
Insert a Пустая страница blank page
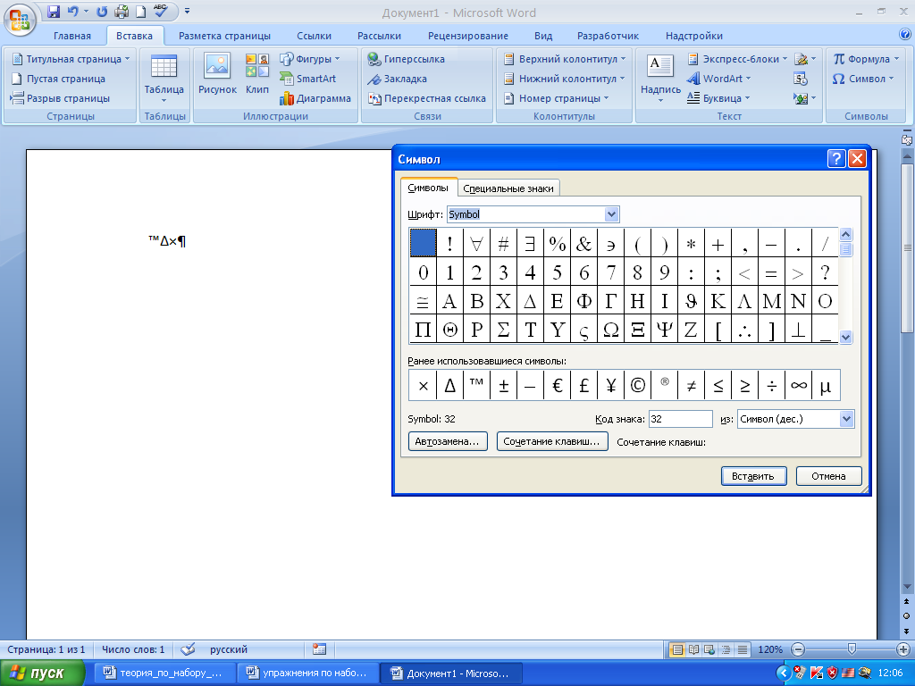coord(59,79)
